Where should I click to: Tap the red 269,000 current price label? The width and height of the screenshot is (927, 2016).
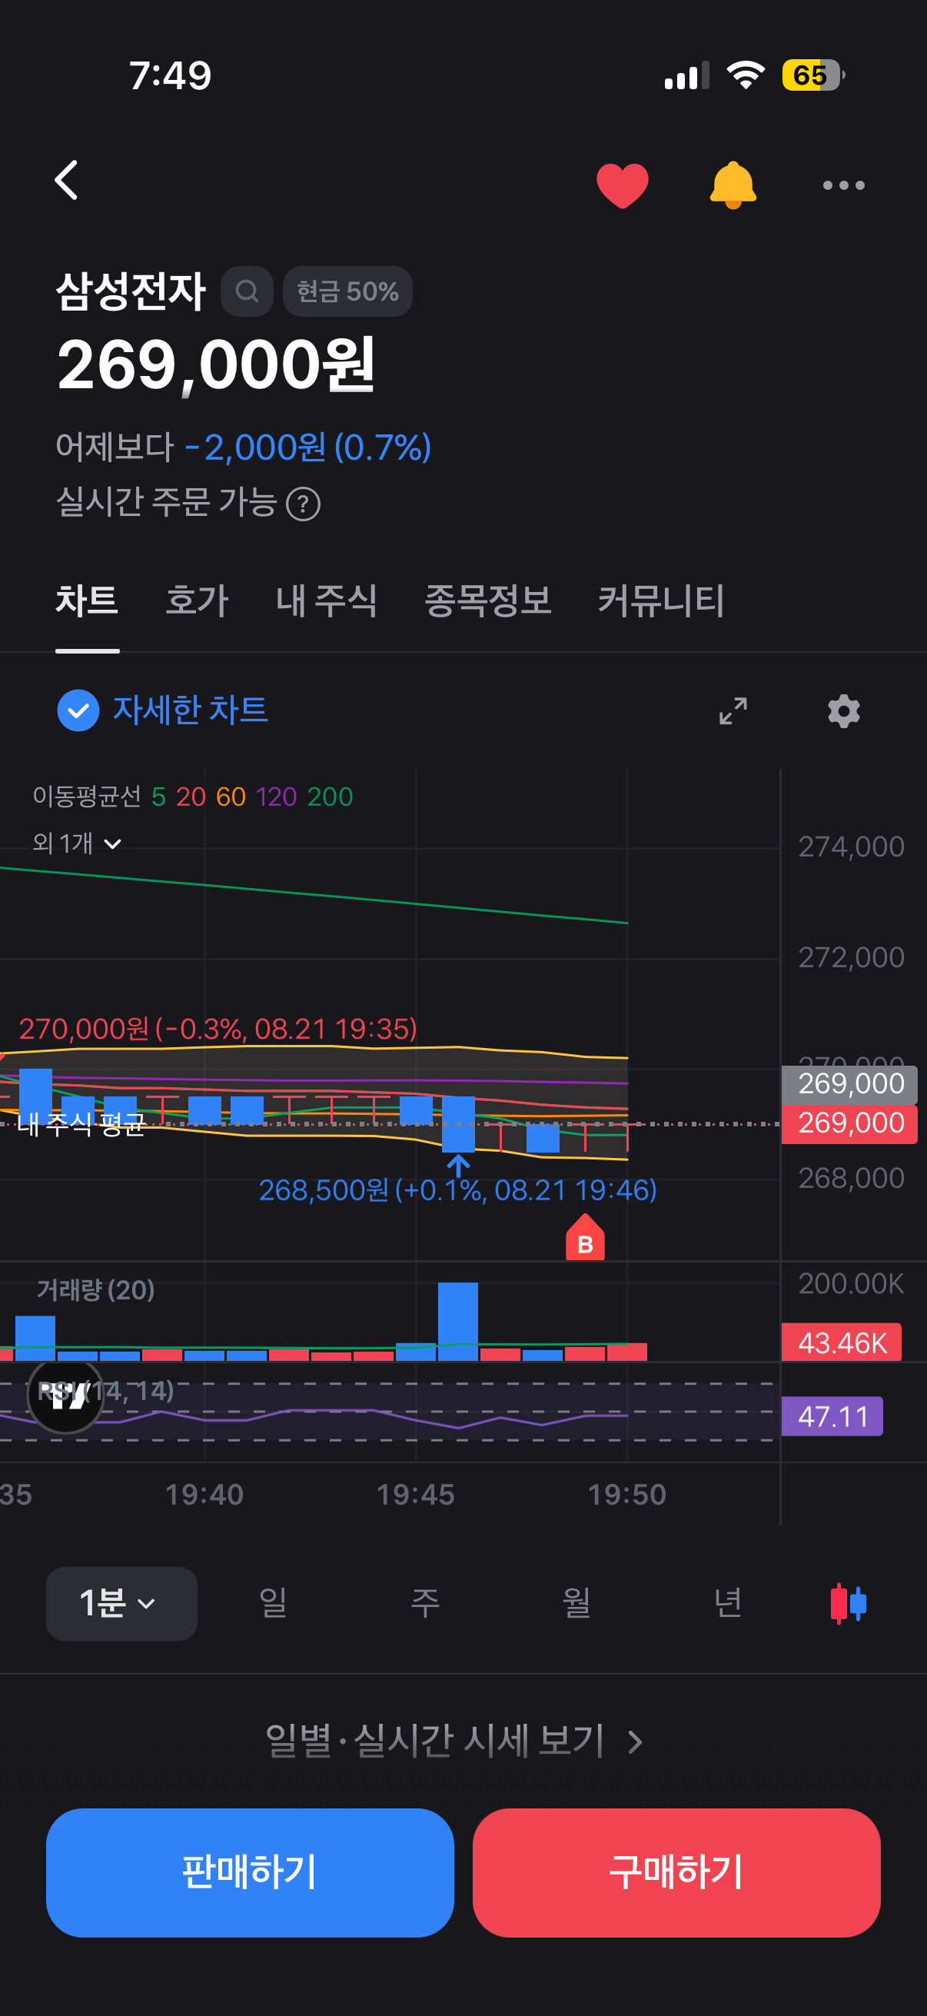point(849,1124)
